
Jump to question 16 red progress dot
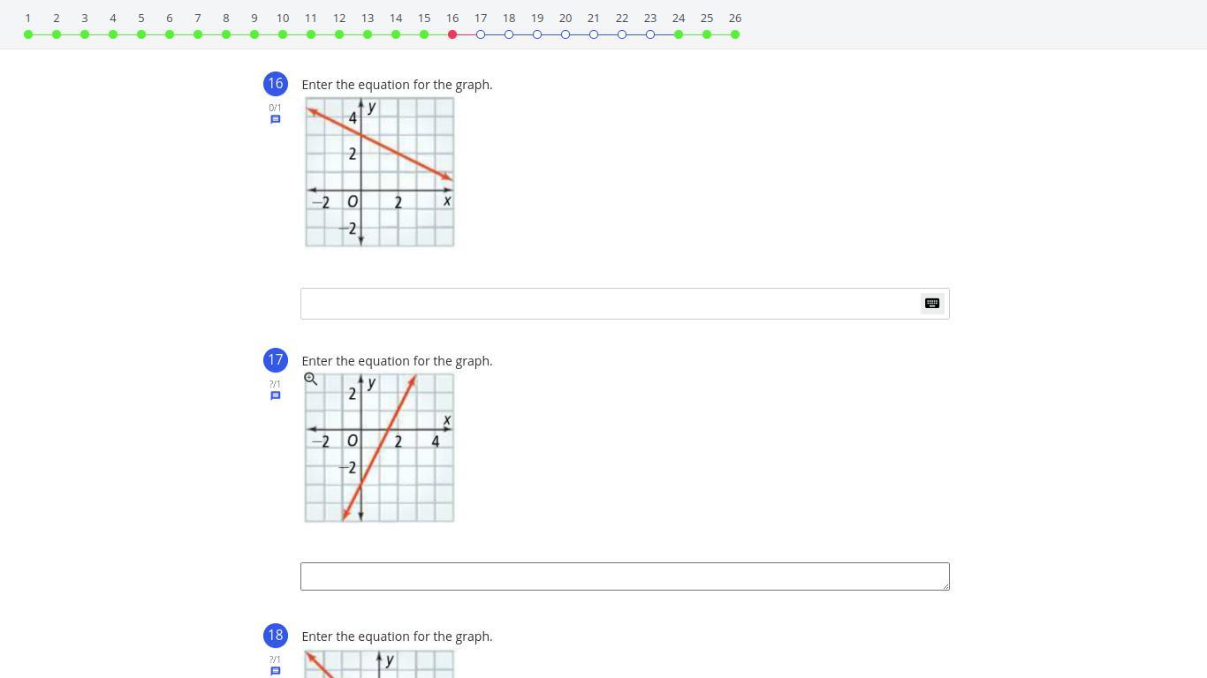[x=452, y=34]
